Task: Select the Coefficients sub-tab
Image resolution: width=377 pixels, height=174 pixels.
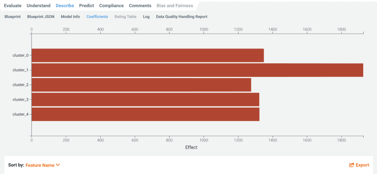Action: [x=97, y=17]
